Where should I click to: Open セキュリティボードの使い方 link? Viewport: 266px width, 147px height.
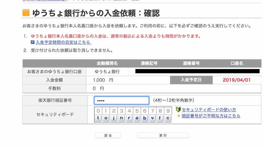209,110
